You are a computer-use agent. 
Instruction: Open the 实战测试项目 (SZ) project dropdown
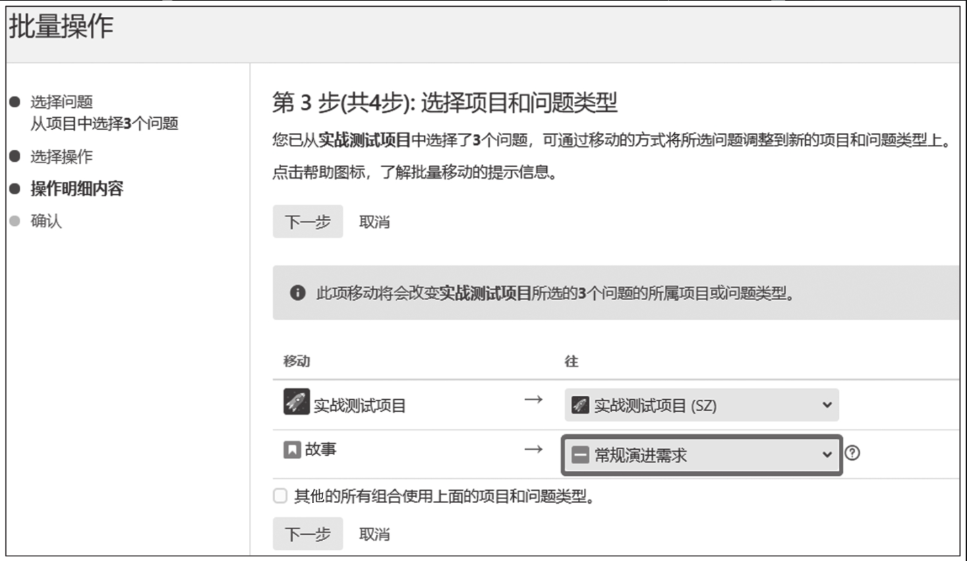tap(701, 405)
